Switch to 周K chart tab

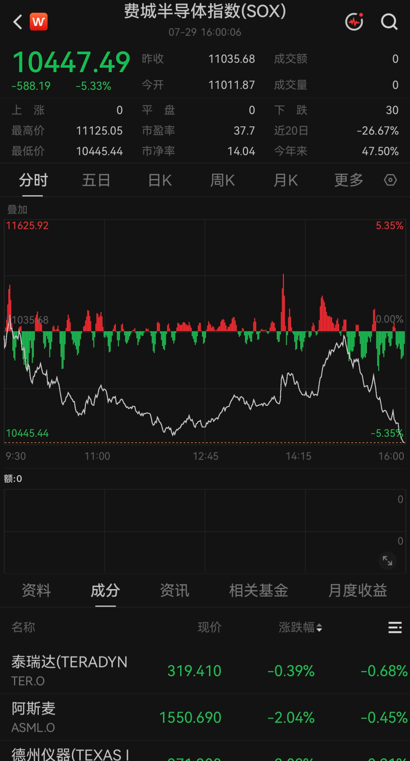tap(223, 180)
